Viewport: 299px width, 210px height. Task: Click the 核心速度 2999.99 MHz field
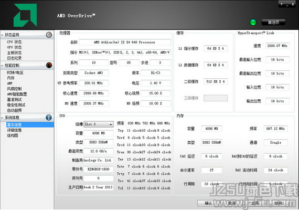pyautogui.click(x=94, y=93)
